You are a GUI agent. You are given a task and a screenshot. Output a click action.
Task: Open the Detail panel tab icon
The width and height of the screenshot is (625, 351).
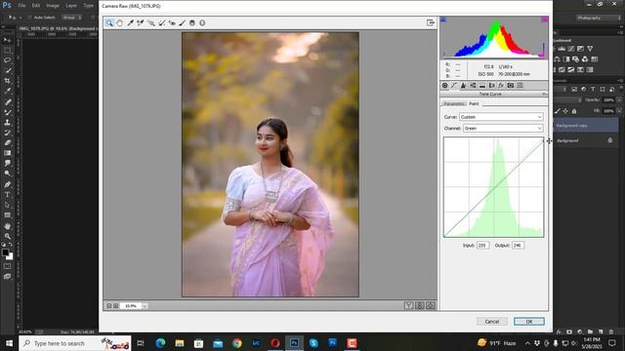coord(463,85)
